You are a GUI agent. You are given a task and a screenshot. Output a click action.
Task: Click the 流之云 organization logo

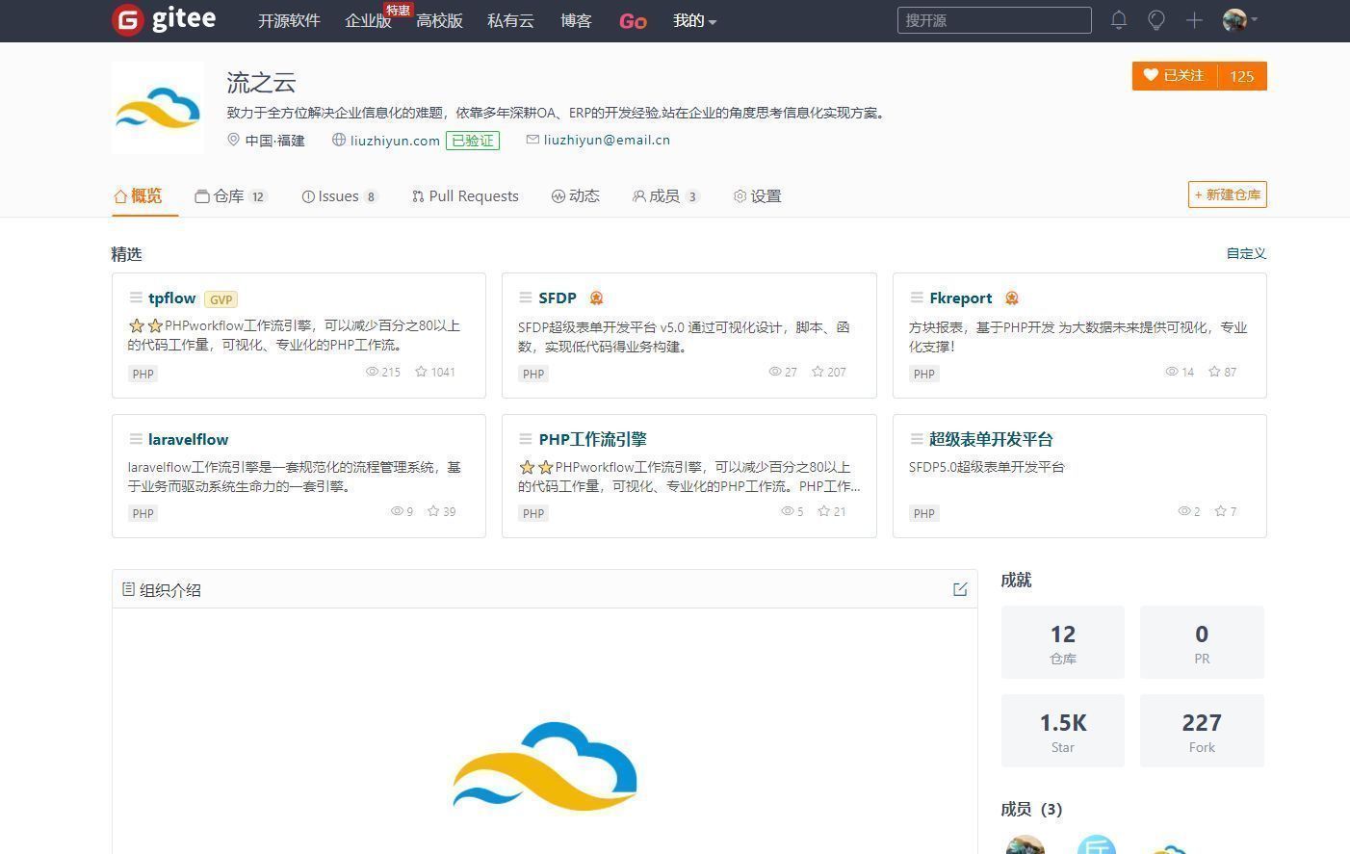pos(158,108)
